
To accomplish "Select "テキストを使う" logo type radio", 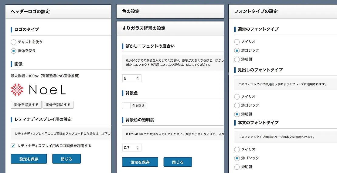I will click(x=14, y=42).
